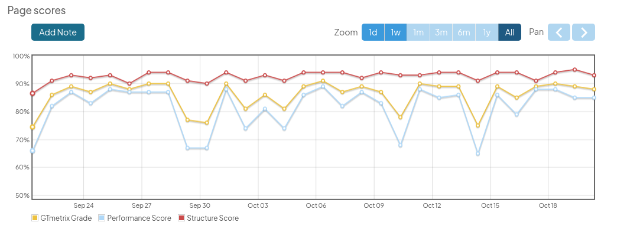Toggle the GTmetrix Grade legend swatch

pyautogui.click(x=35, y=218)
